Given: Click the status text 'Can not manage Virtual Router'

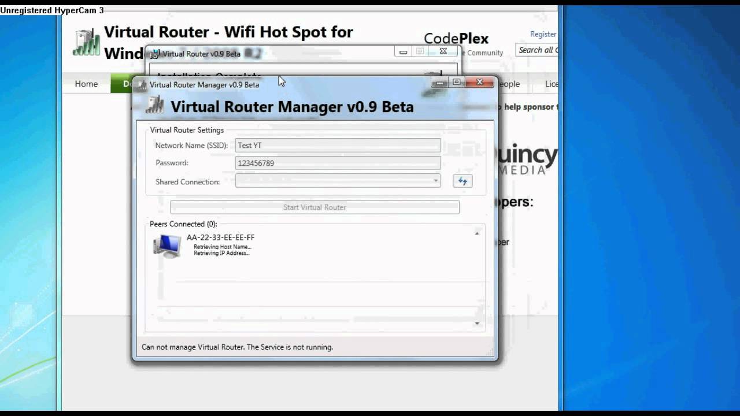Looking at the screenshot, I should click(238, 347).
